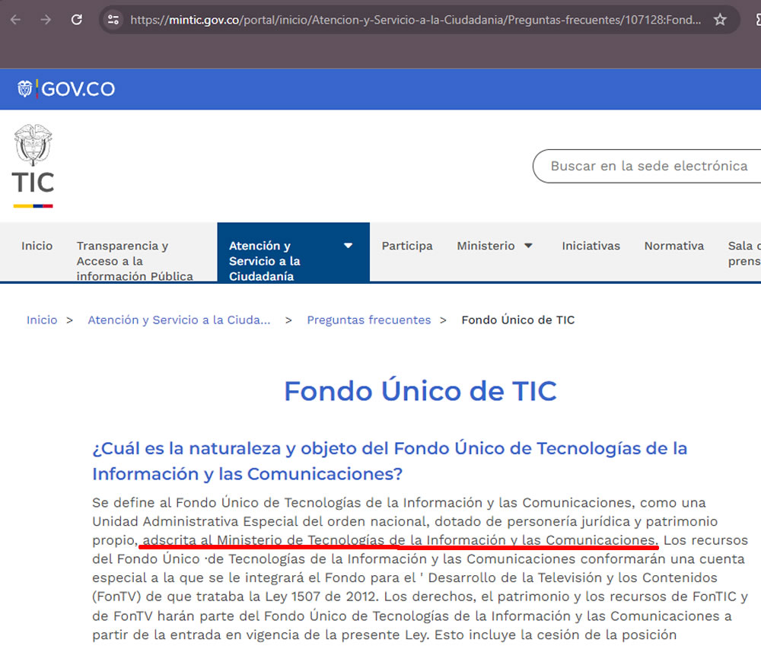Screen dimensions: 761x646
Task: Expand the Ministerio dropdown arrow
Action: (529, 246)
